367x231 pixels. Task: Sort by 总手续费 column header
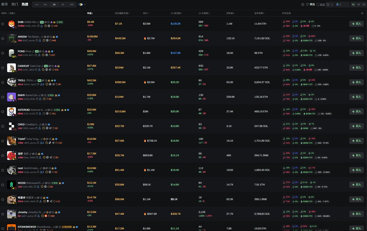tap(259, 13)
